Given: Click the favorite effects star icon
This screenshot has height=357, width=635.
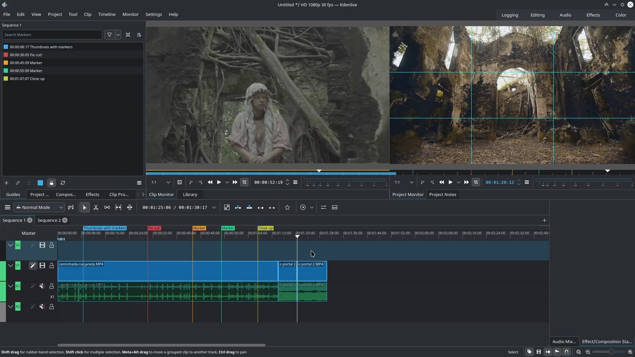Looking at the screenshot, I should click(287, 208).
